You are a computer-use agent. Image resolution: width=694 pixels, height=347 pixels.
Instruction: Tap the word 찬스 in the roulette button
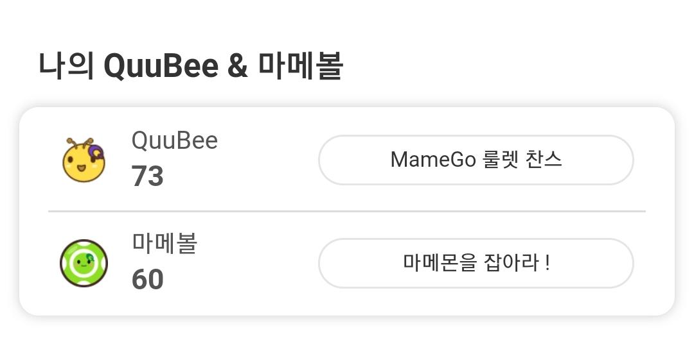[x=545, y=160]
